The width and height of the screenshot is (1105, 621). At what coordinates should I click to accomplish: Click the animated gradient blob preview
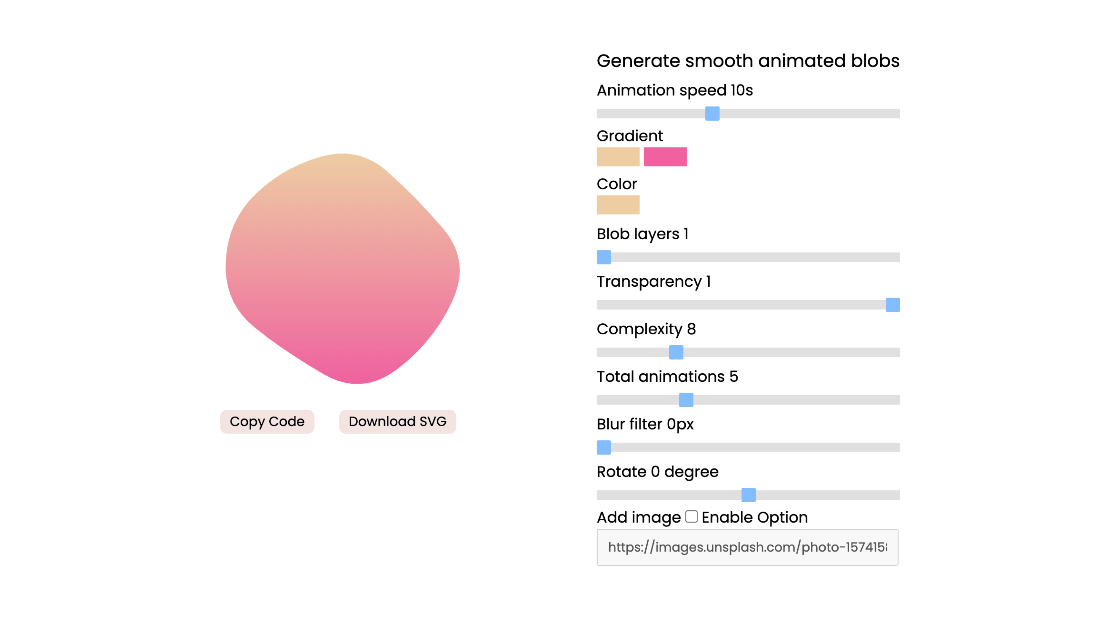[x=342, y=268]
